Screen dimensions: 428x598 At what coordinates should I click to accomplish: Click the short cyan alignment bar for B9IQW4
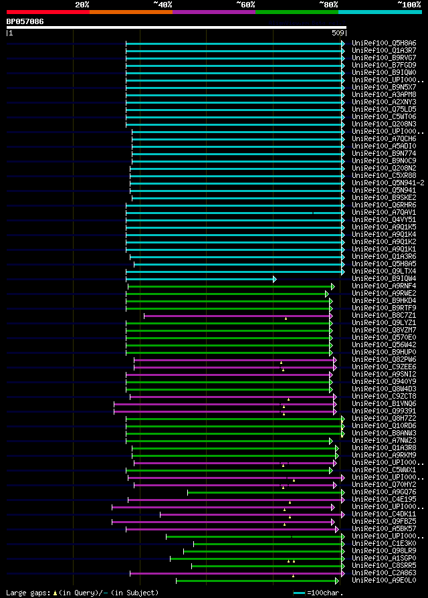(201, 279)
